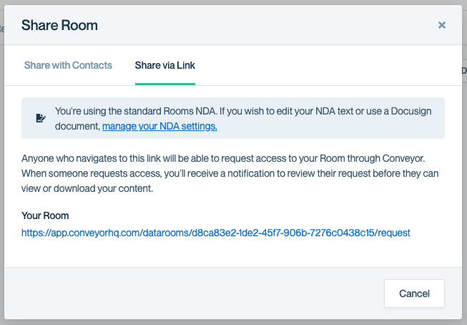Click the Your Room label
The width and height of the screenshot is (467, 325).
pyautogui.click(x=45, y=215)
